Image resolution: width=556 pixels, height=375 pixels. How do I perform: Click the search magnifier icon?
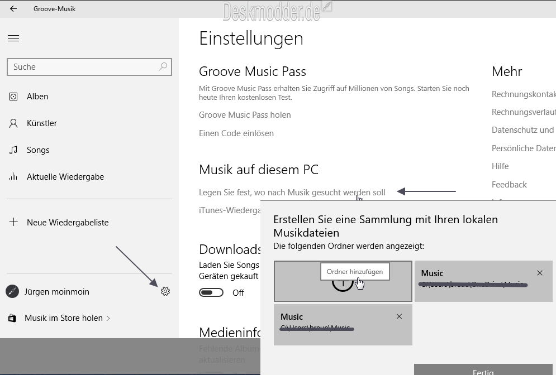(x=163, y=66)
